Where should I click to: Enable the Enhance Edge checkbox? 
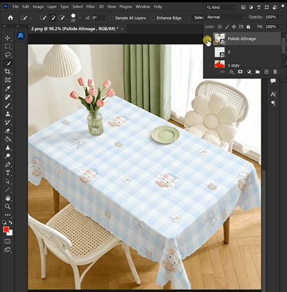pyautogui.click(x=153, y=18)
